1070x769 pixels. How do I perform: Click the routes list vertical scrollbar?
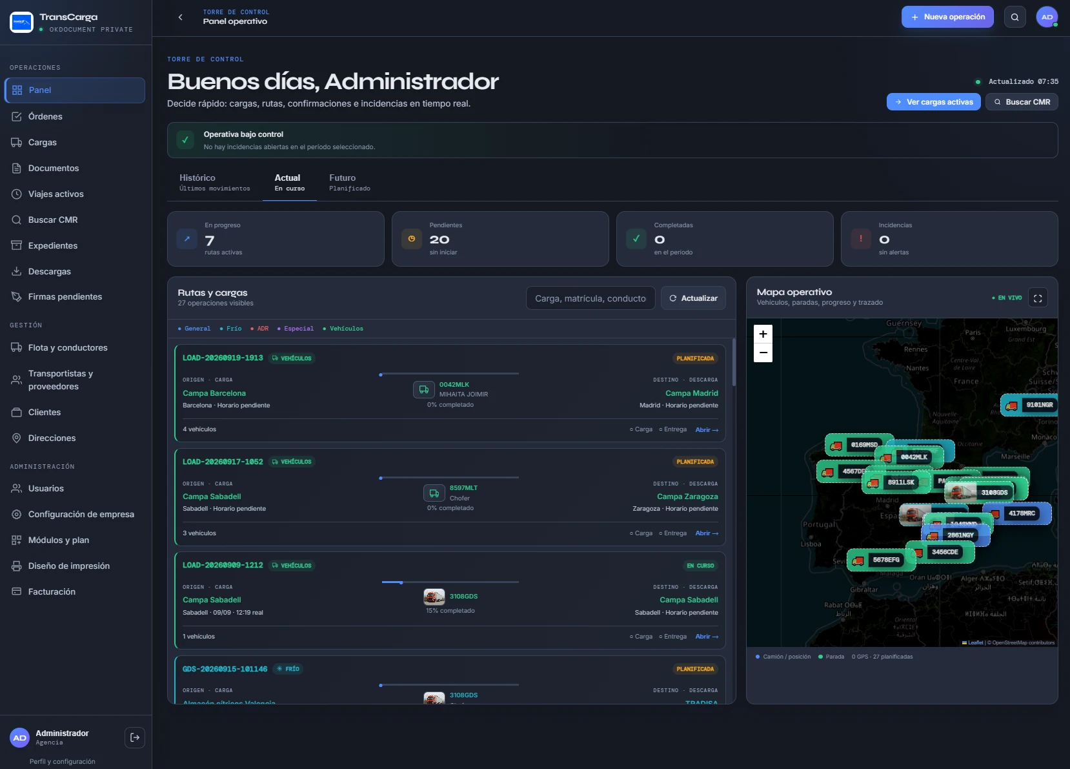click(x=734, y=362)
